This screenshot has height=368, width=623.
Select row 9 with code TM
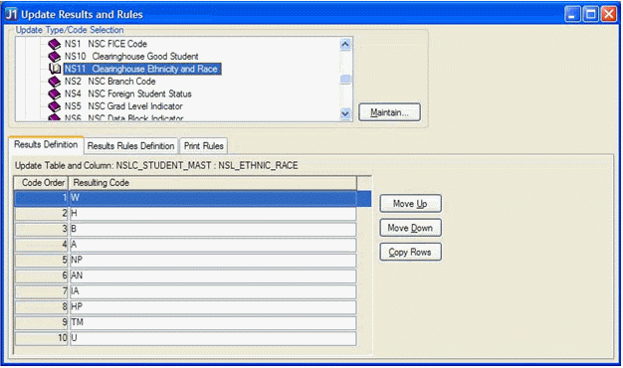(x=185, y=322)
